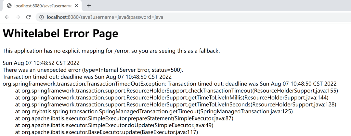
Task: Click the browser Back arrow button
Action: 7,17
